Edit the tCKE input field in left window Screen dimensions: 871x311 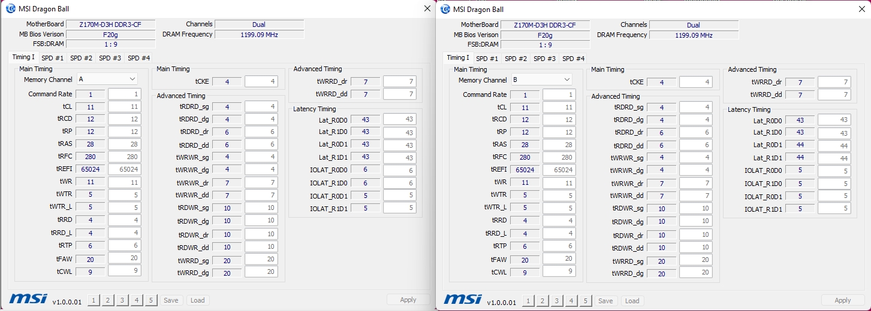coord(261,81)
